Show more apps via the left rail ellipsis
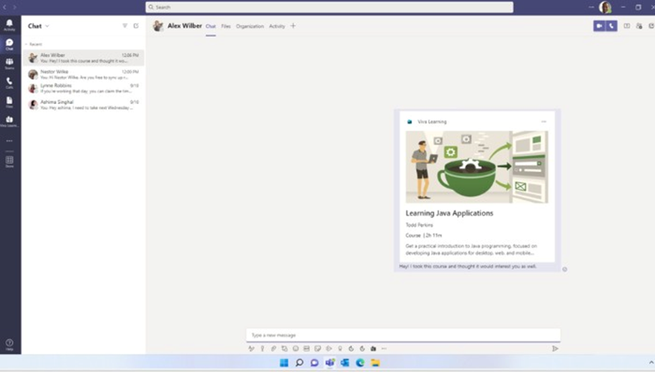655x372 pixels. (9, 141)
